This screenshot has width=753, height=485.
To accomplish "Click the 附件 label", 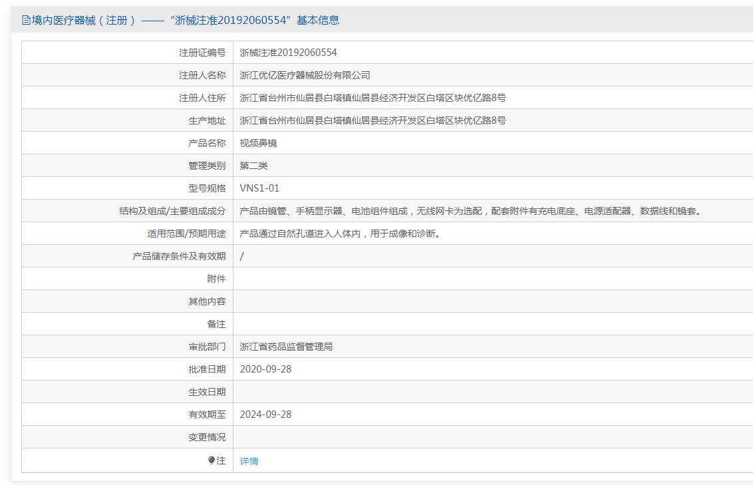I will click(216, 279).
